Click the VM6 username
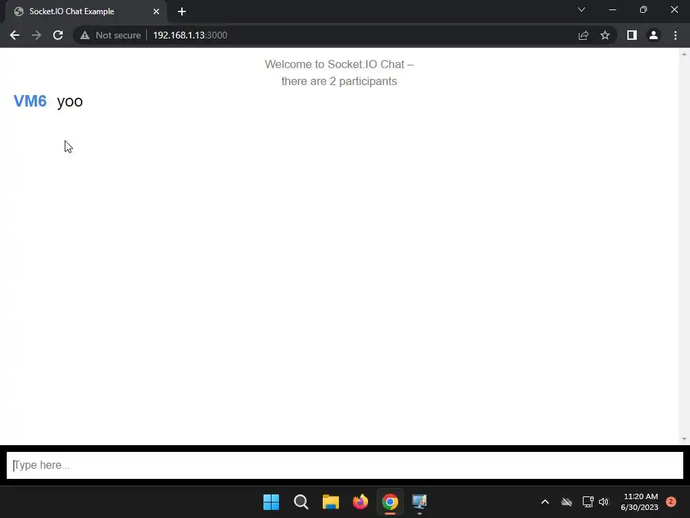690x518 pixels. [30, 101]
